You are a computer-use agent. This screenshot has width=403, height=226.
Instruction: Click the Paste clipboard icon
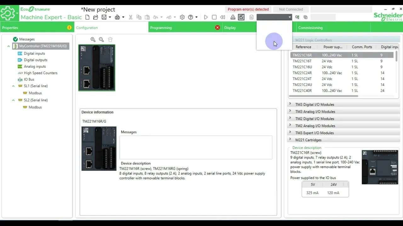point(147,17)
